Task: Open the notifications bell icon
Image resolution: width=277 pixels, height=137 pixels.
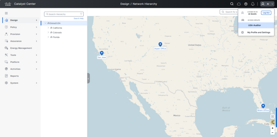Action: tap(253, 4)
